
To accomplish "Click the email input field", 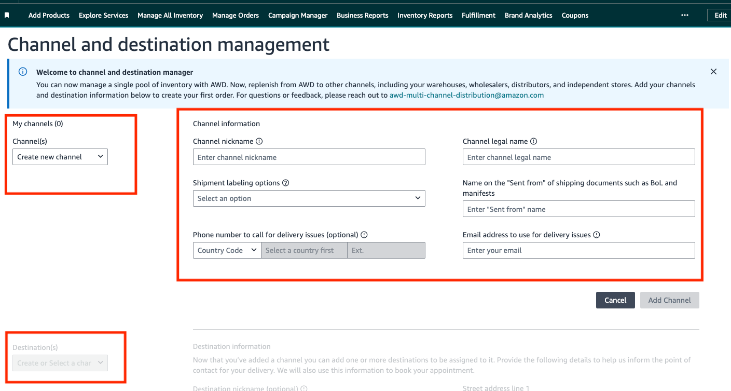I will (x=578, y=250).
